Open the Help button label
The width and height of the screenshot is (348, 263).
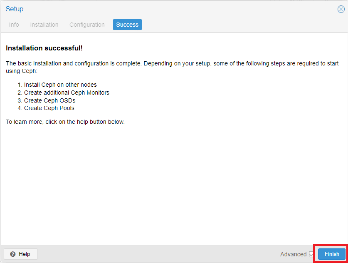click(24, 254)
